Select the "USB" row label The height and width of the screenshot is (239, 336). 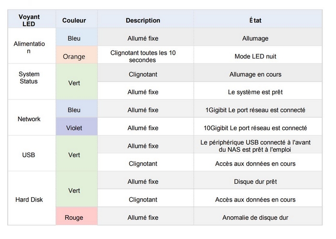pos(29,155)
